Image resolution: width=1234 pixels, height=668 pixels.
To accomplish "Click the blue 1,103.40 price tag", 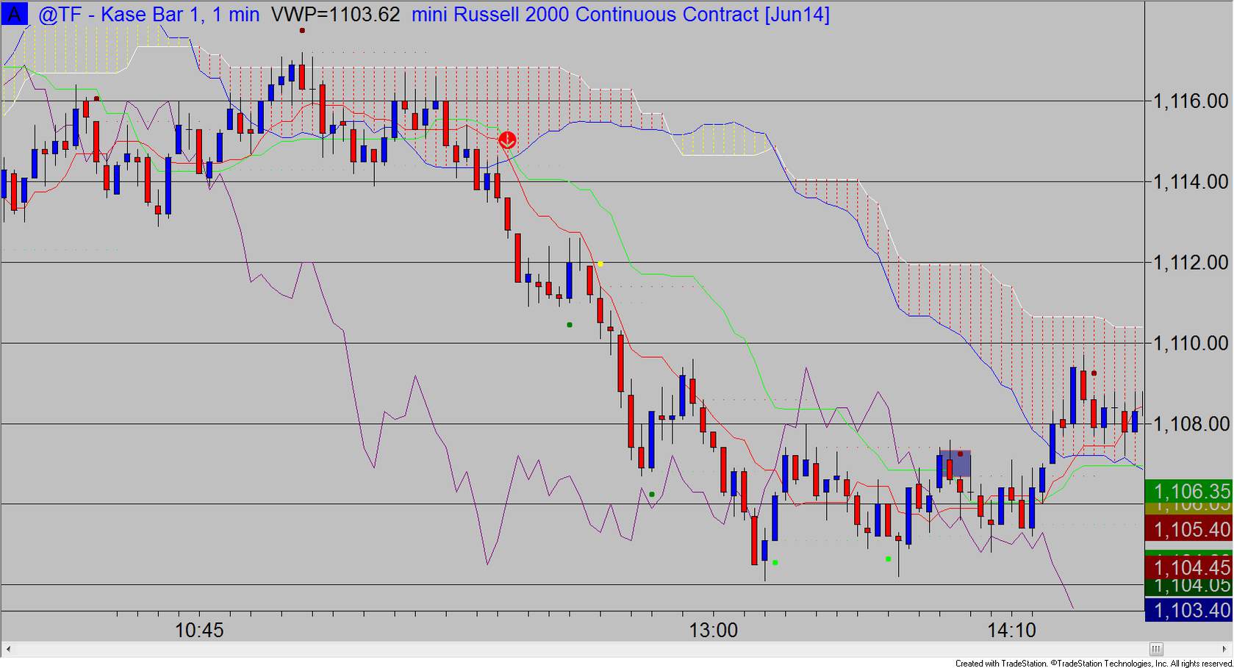I will tap(1188, 610).
